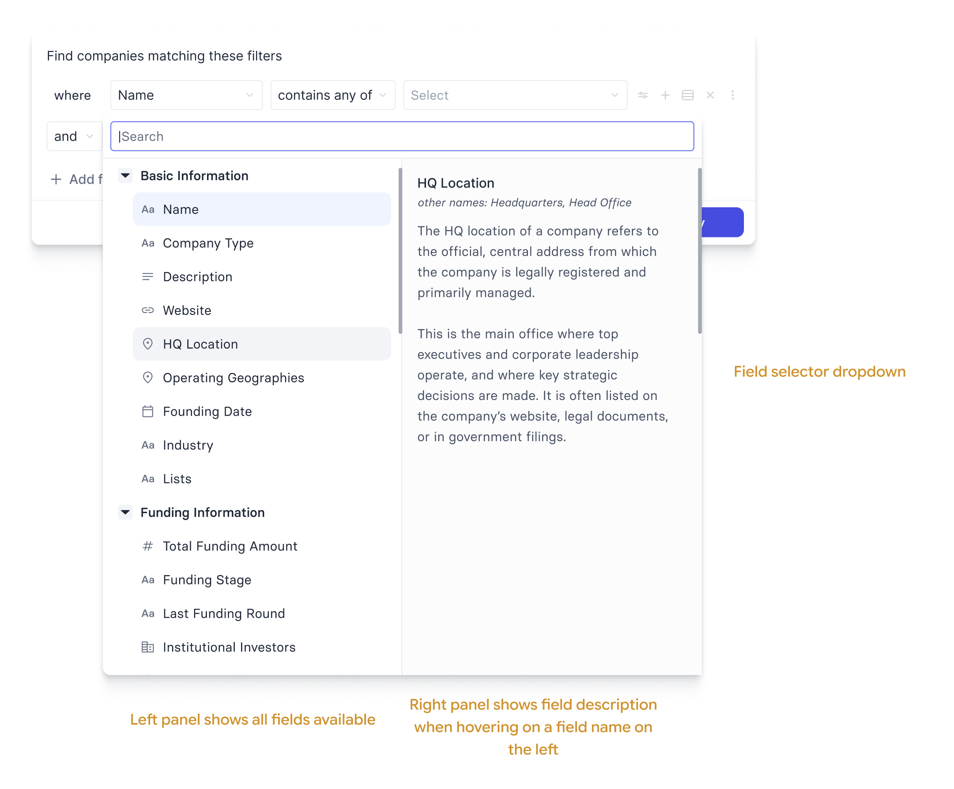The height and width of the screenshot is (789, 954).
Task: Click the plus icon in filter row
Action: pyautogui.click(x=665, y=95)
